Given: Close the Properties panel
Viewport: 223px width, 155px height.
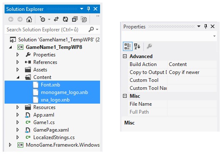Looking at the screenshot, I should (213, 26).
